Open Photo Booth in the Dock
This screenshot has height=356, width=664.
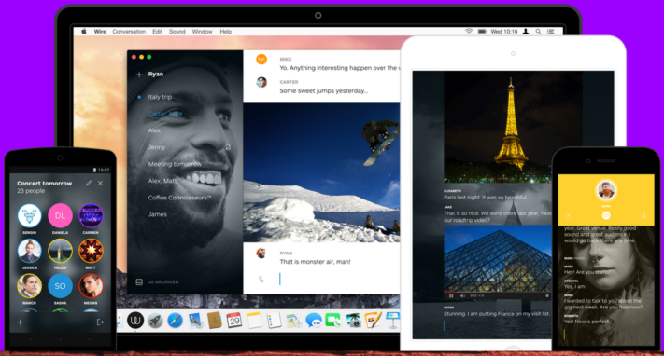point(353,321)
